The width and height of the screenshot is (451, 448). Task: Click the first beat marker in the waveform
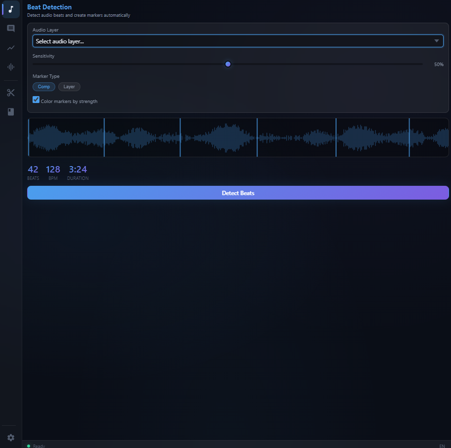click(x=29, y=138)
